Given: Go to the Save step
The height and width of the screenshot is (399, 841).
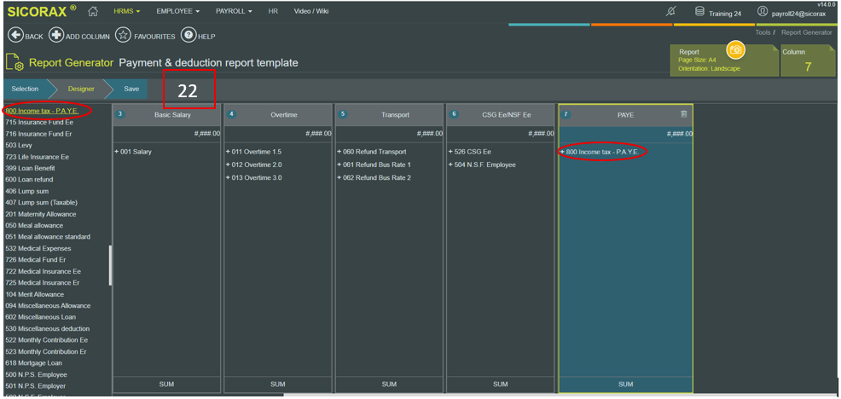Looking at the screenshot, I should pyautogui.click(x=131, y=89).
